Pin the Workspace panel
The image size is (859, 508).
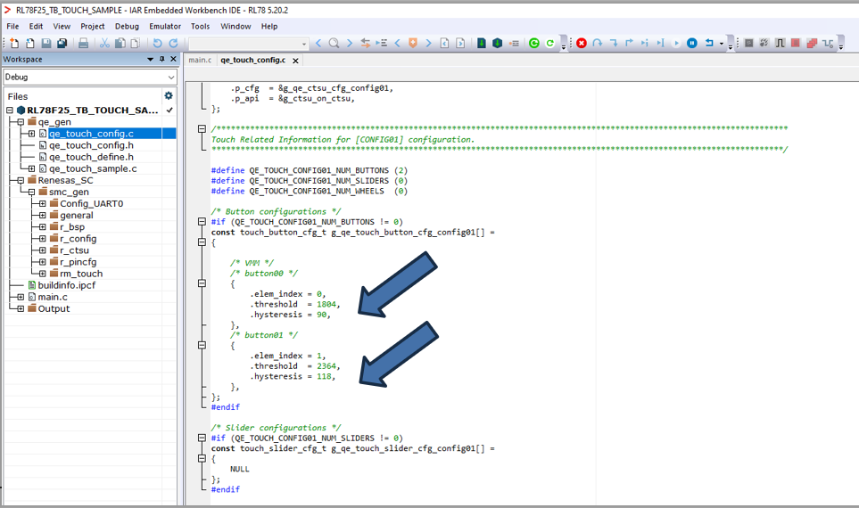point(161,60)
